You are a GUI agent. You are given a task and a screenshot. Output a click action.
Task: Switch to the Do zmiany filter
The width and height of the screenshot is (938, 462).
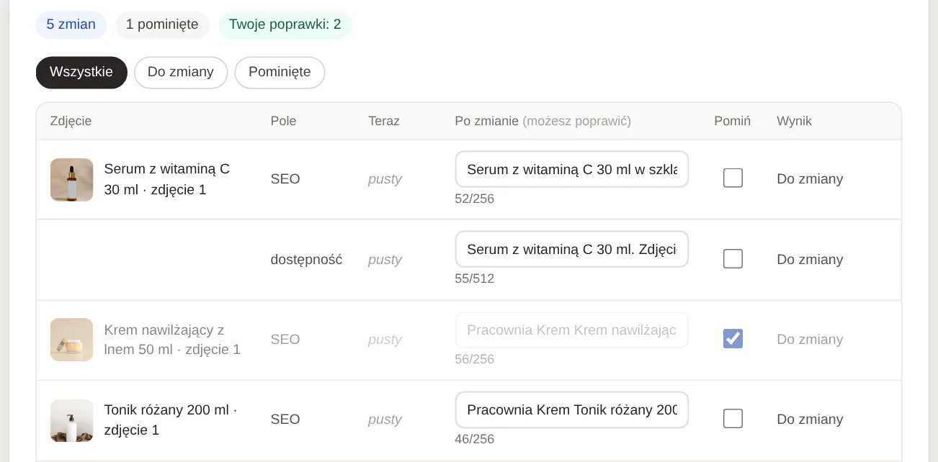pyautogui.click(x=181, y=73)
